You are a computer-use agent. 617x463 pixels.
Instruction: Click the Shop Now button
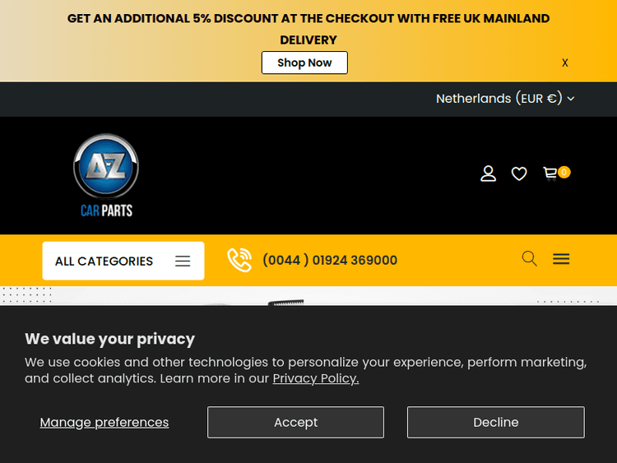coord(304,63)
